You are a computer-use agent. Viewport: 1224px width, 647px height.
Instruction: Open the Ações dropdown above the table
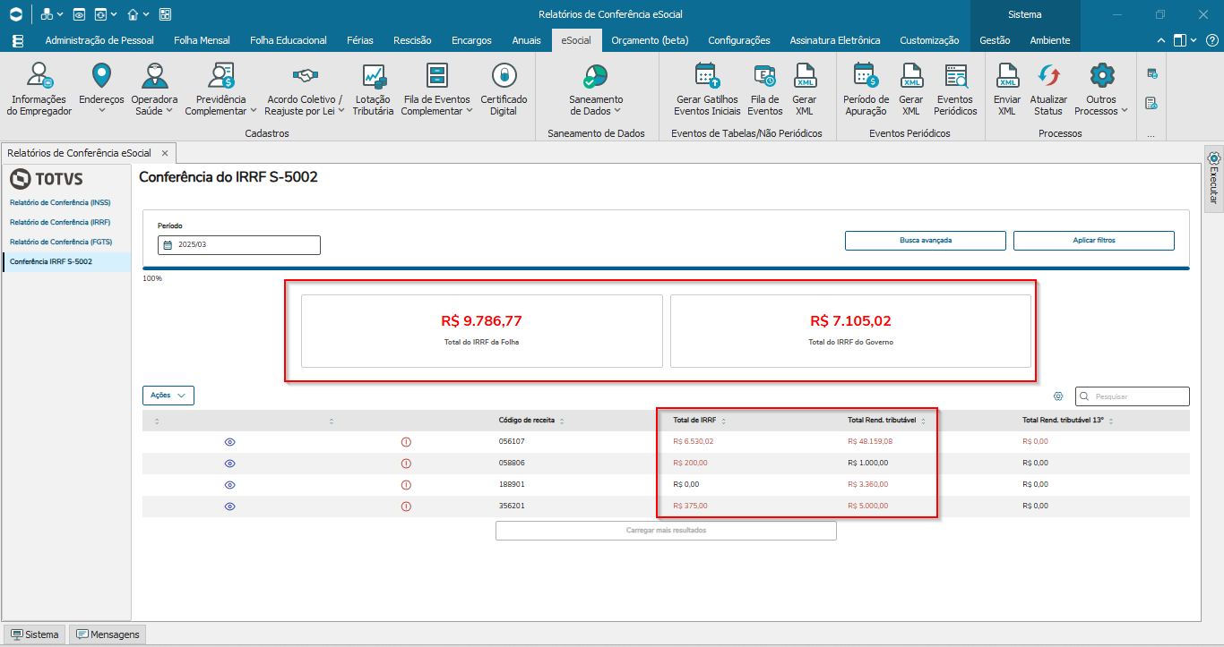coord(168,395)
